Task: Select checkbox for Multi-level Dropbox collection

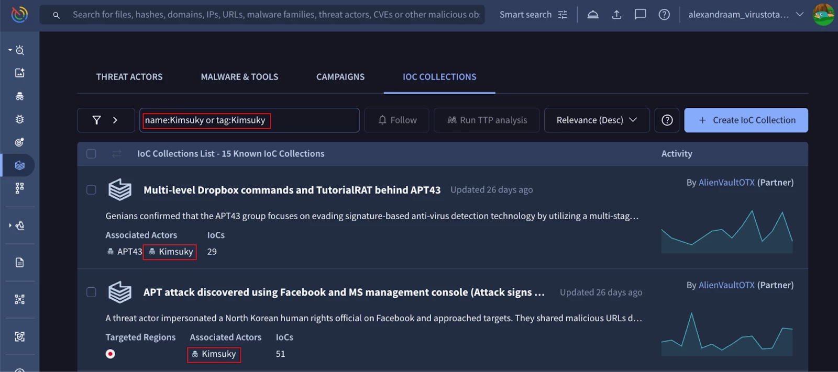Action: pos(91,190)
